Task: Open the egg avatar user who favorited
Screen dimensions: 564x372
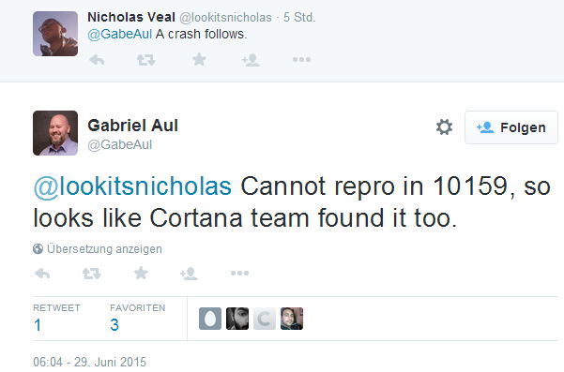Action: point(210,319)
